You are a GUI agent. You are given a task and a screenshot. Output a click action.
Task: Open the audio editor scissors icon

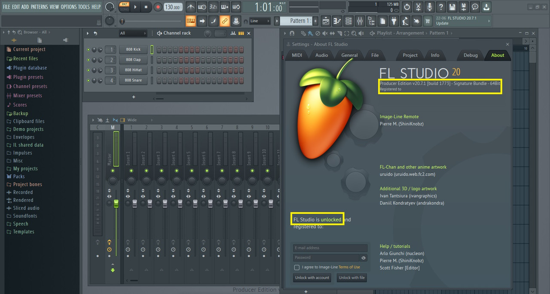418,7
